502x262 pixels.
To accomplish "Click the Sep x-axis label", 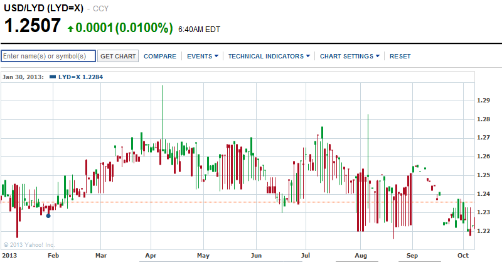I will tap(412, 256).
